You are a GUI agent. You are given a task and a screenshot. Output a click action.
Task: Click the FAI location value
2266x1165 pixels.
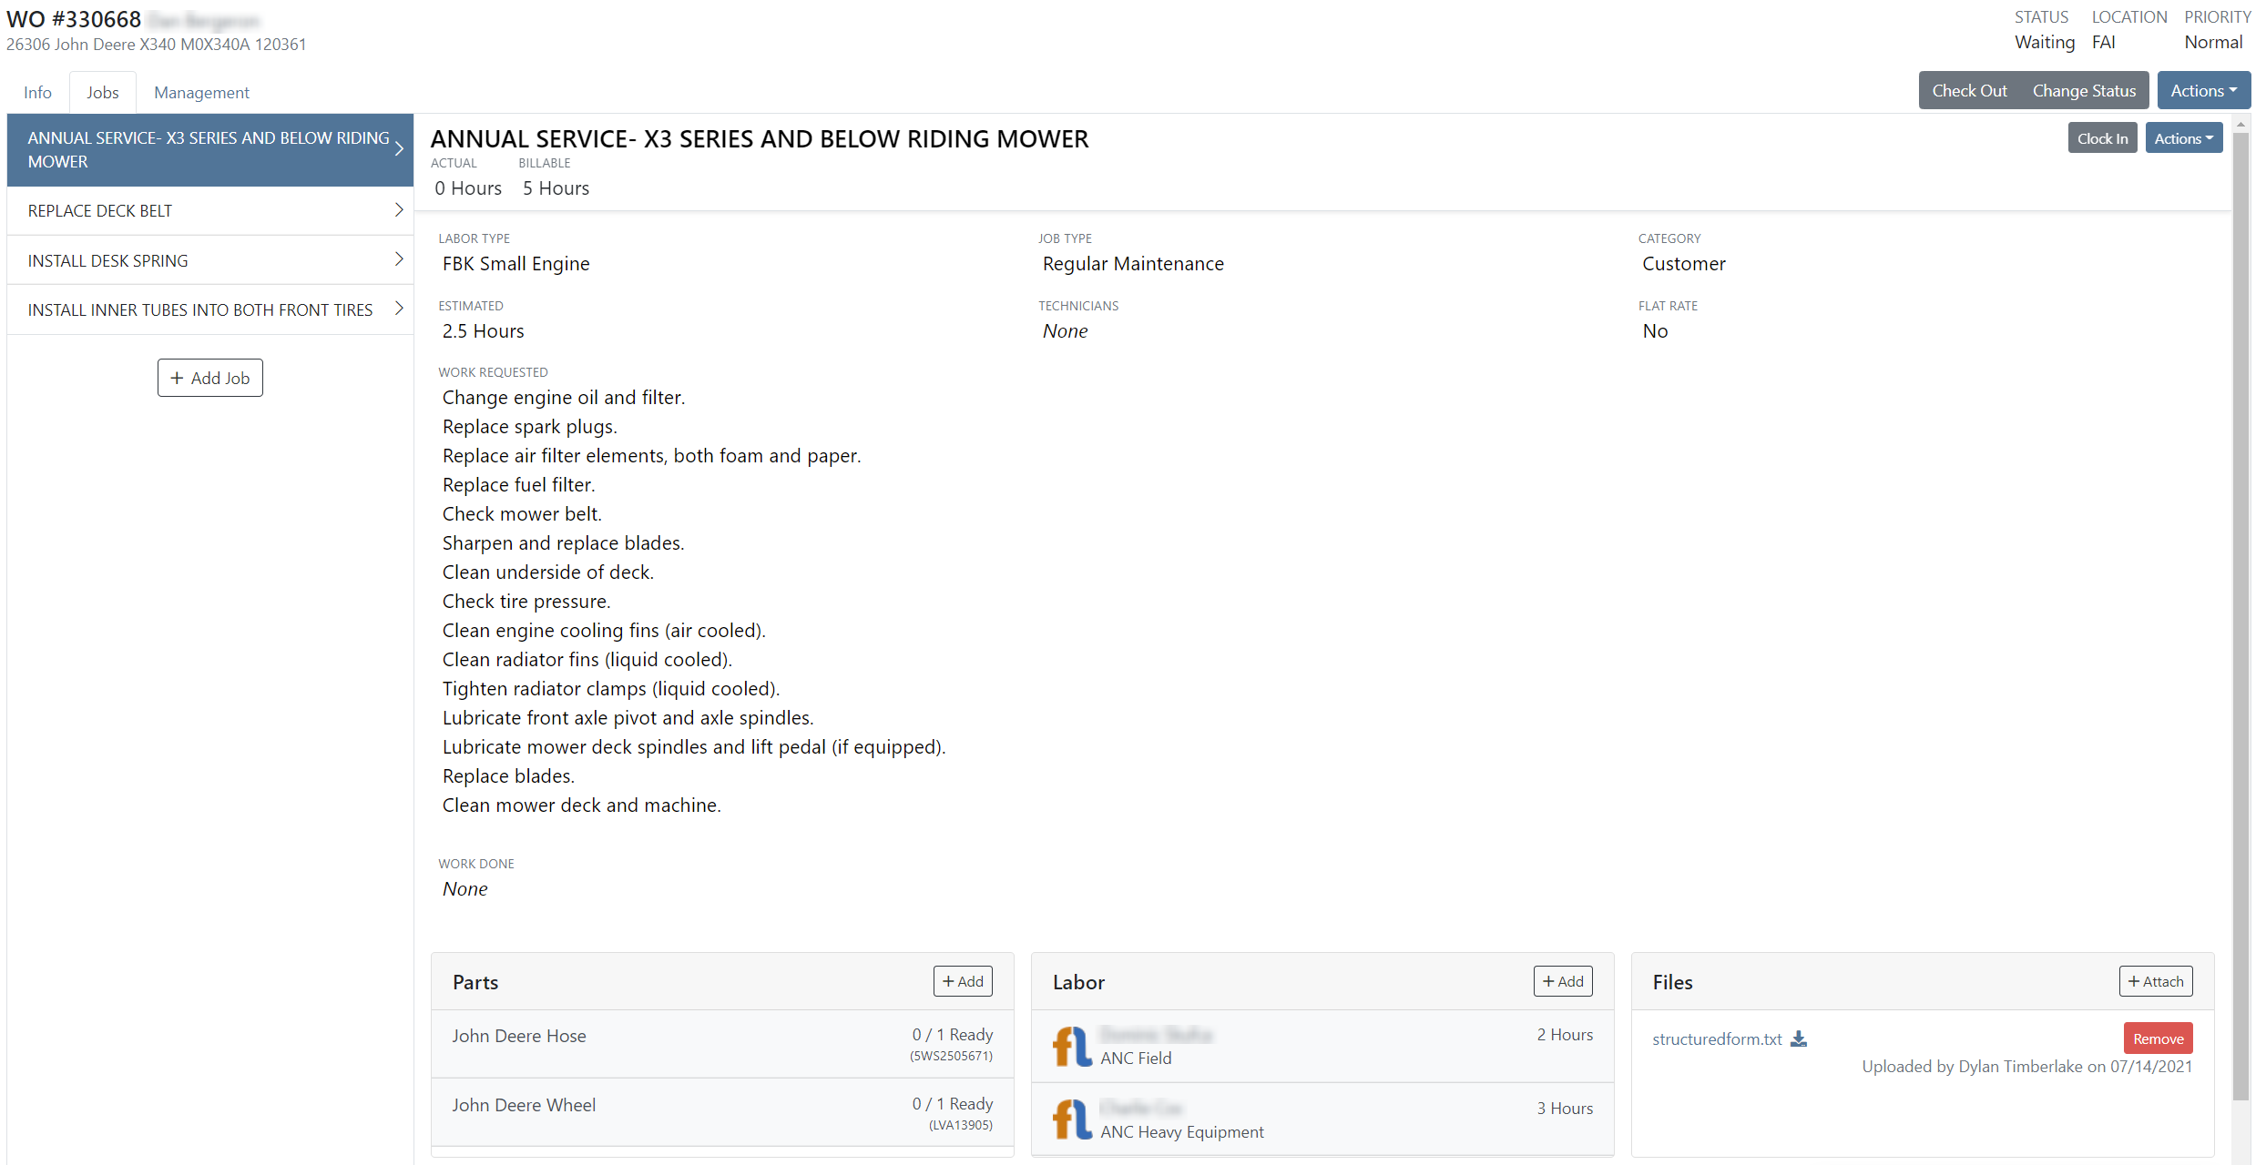coord(2103,42)
